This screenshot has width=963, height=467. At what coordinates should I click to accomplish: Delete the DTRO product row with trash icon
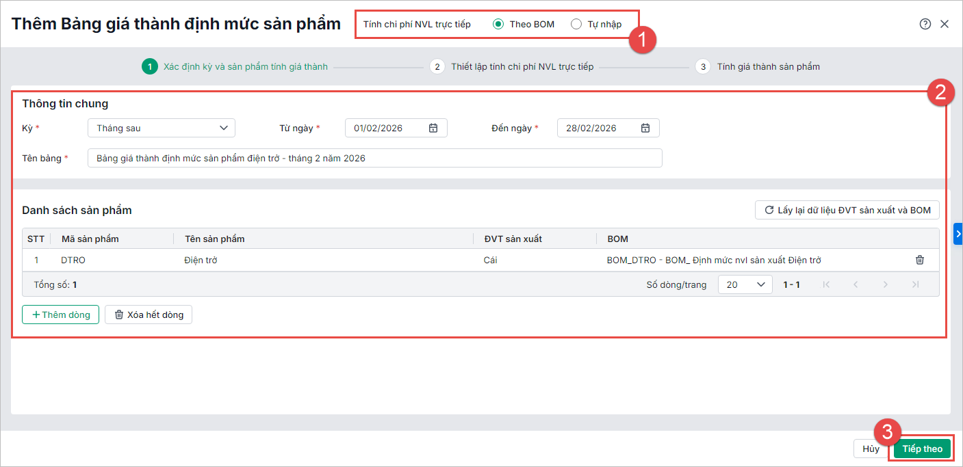click(920, 260)
